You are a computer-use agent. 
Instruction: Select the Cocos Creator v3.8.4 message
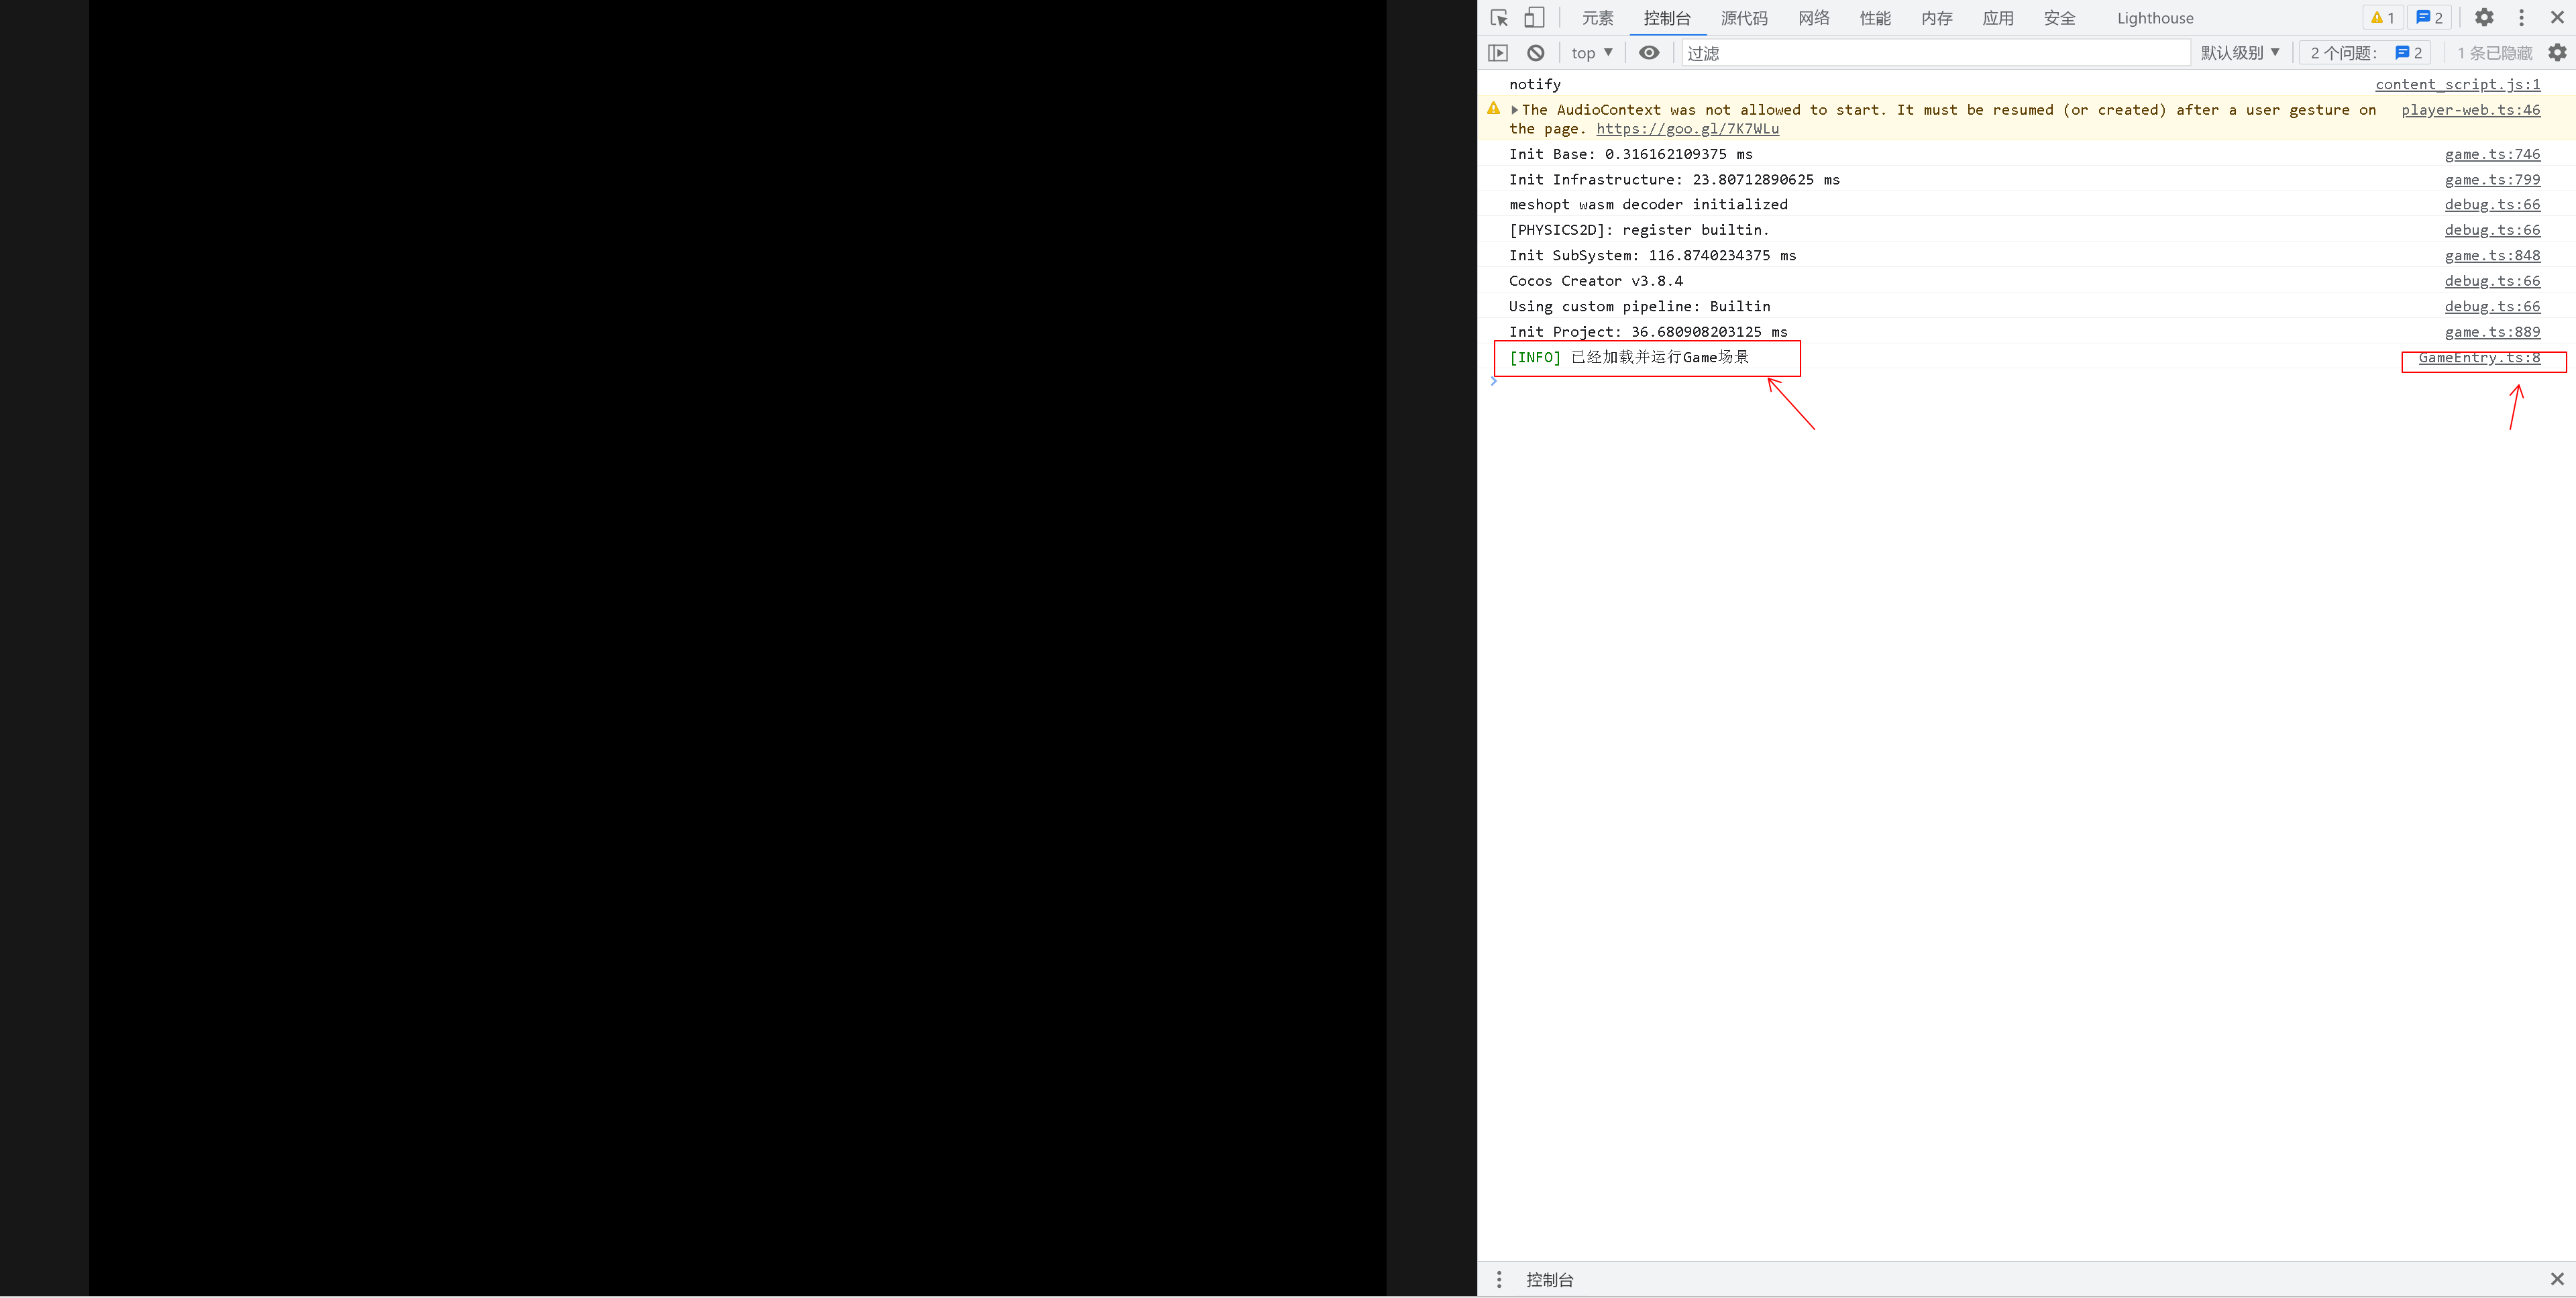coord(1596,281)
